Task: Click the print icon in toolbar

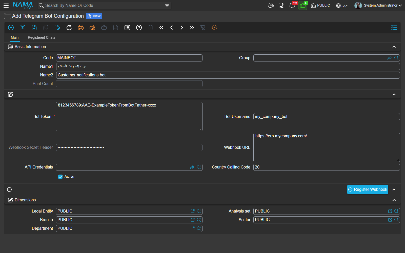Action: point(81,28)
